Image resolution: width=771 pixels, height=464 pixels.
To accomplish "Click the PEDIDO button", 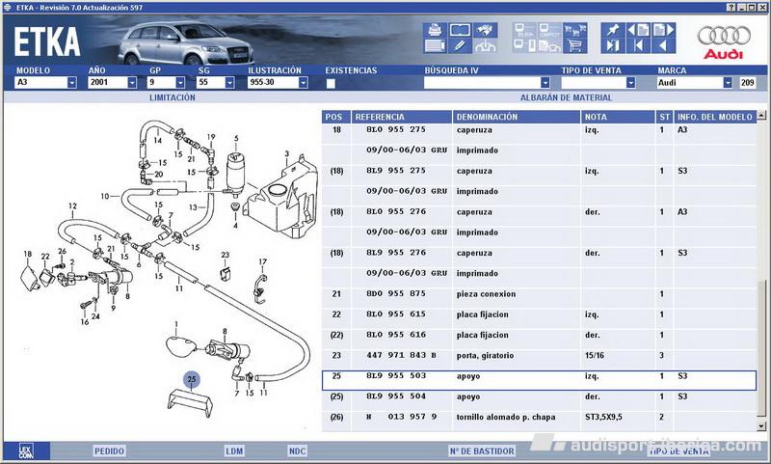I will (x=109, y=451).
